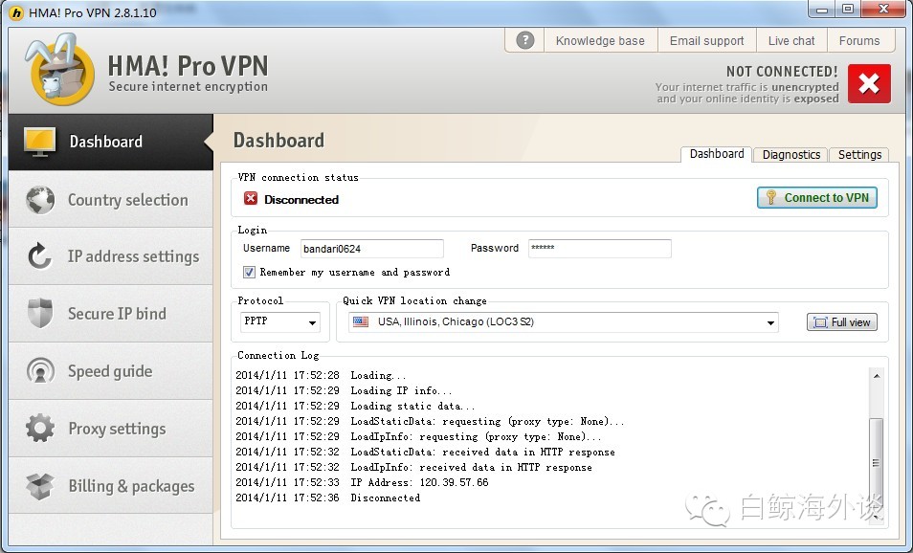Open the Email support link

click(x=706, y=41)
